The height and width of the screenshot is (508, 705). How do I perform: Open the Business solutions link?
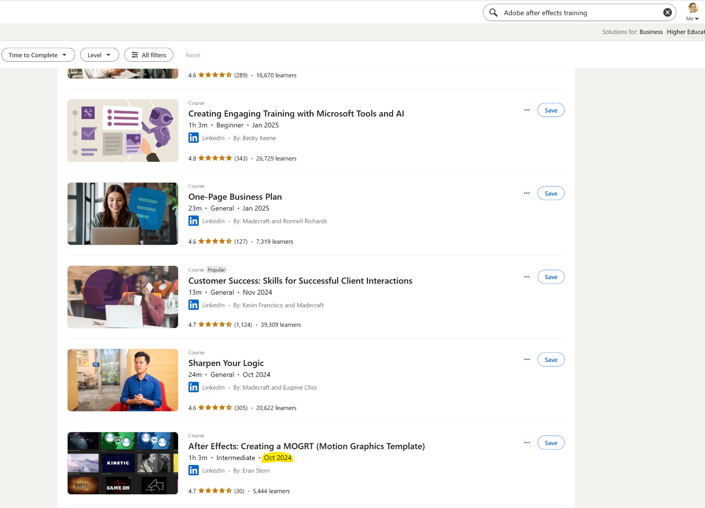click(651, 32)
